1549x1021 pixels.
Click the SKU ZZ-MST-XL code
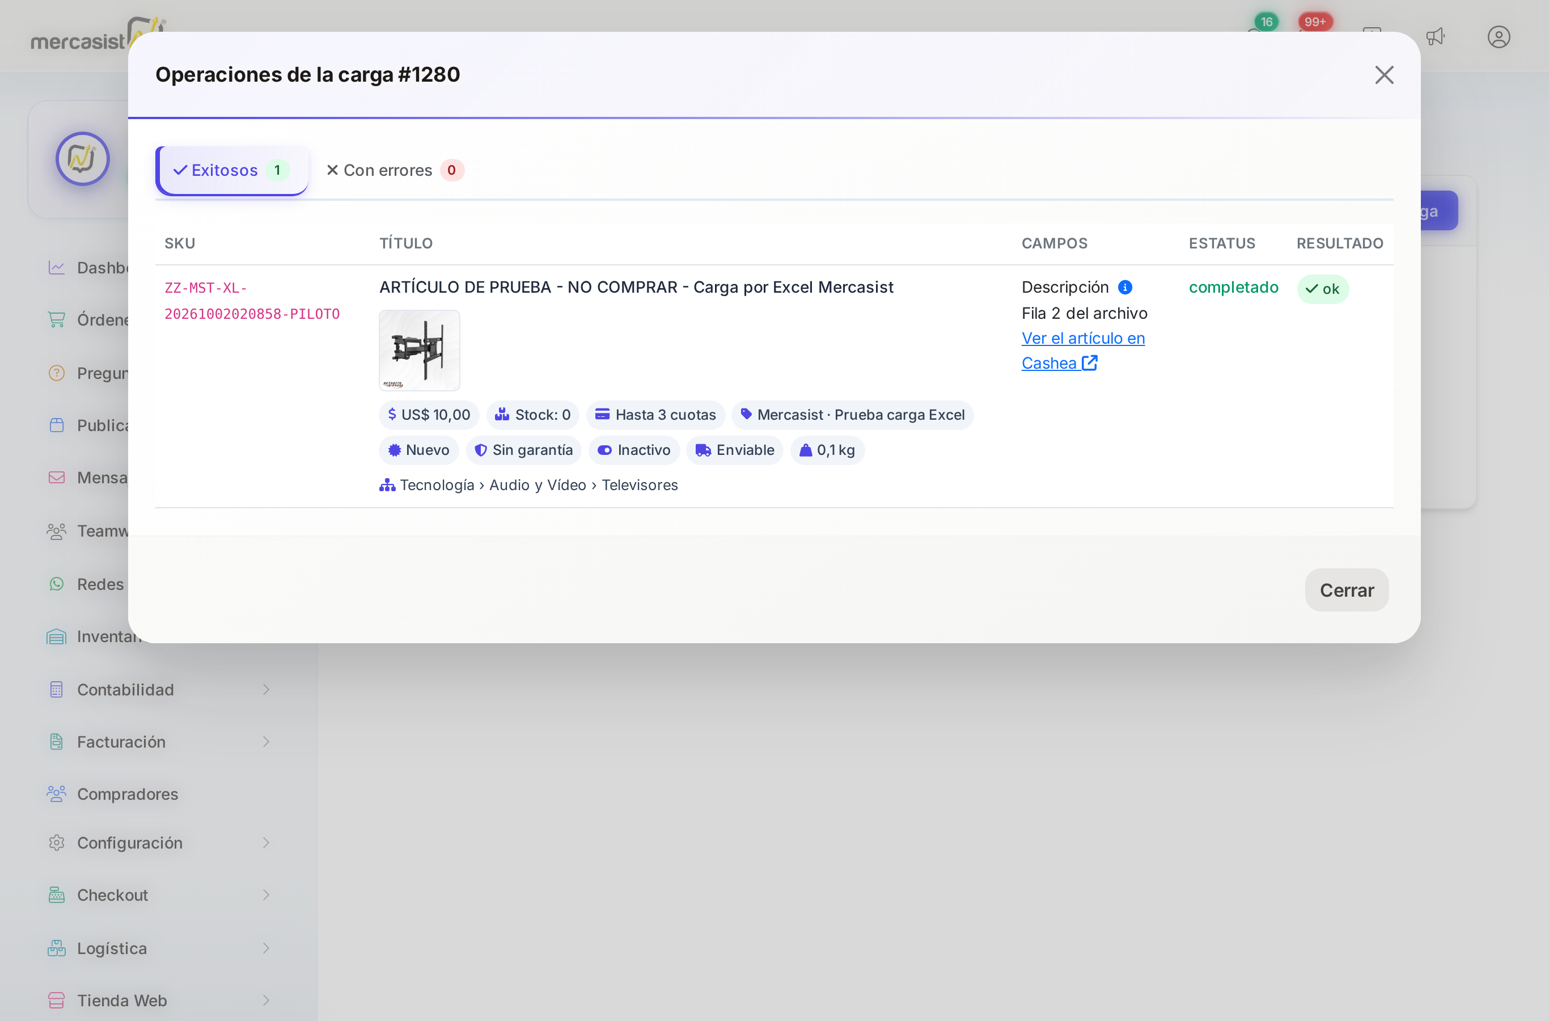pos(252,300)
